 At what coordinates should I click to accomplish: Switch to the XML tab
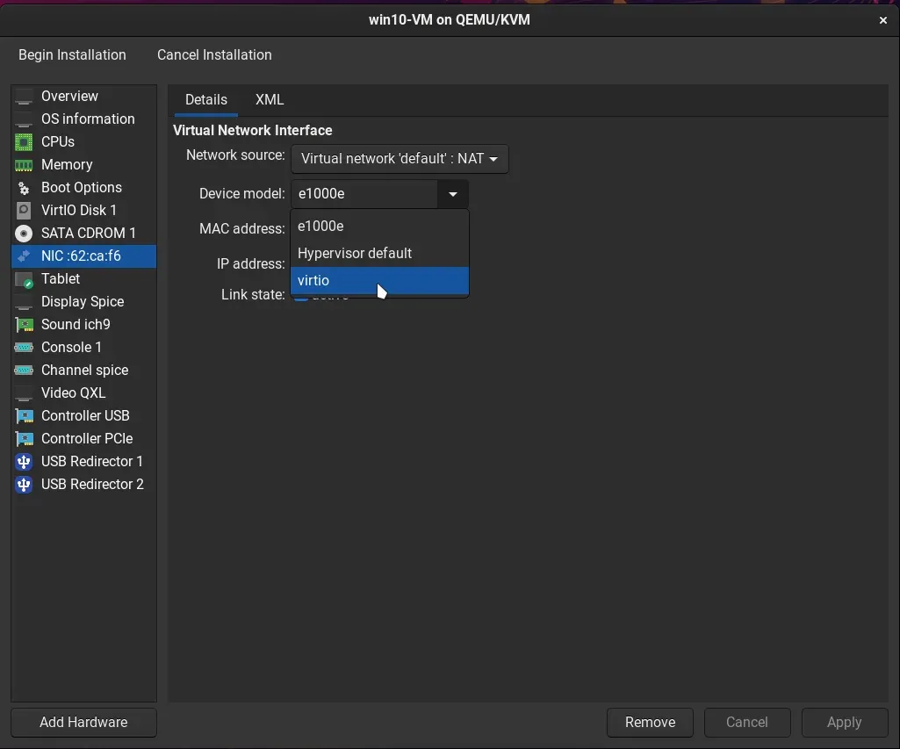[x=270, y=100]
